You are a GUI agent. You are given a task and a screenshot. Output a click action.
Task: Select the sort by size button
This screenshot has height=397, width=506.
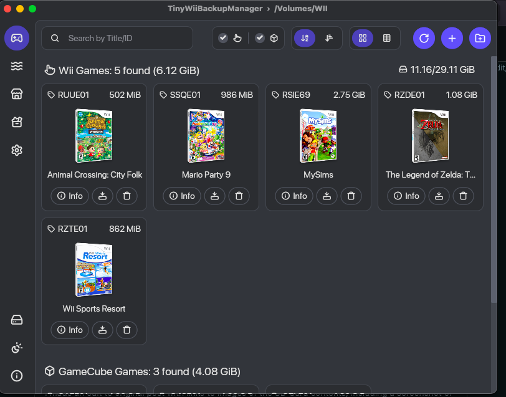click(x=329, y=38)
